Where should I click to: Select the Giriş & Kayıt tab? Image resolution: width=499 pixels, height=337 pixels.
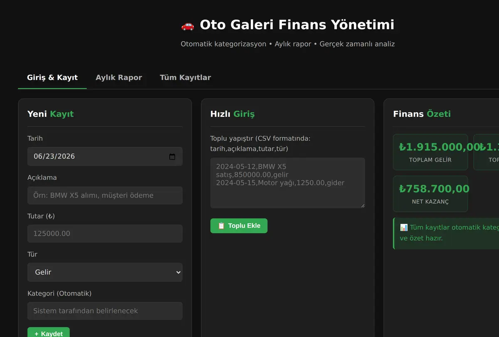click(x=52, y=78)
